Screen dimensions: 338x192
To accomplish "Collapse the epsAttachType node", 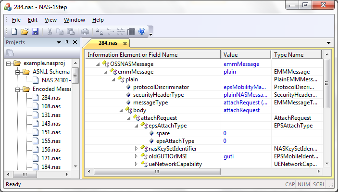I will (x=136, y=126).
